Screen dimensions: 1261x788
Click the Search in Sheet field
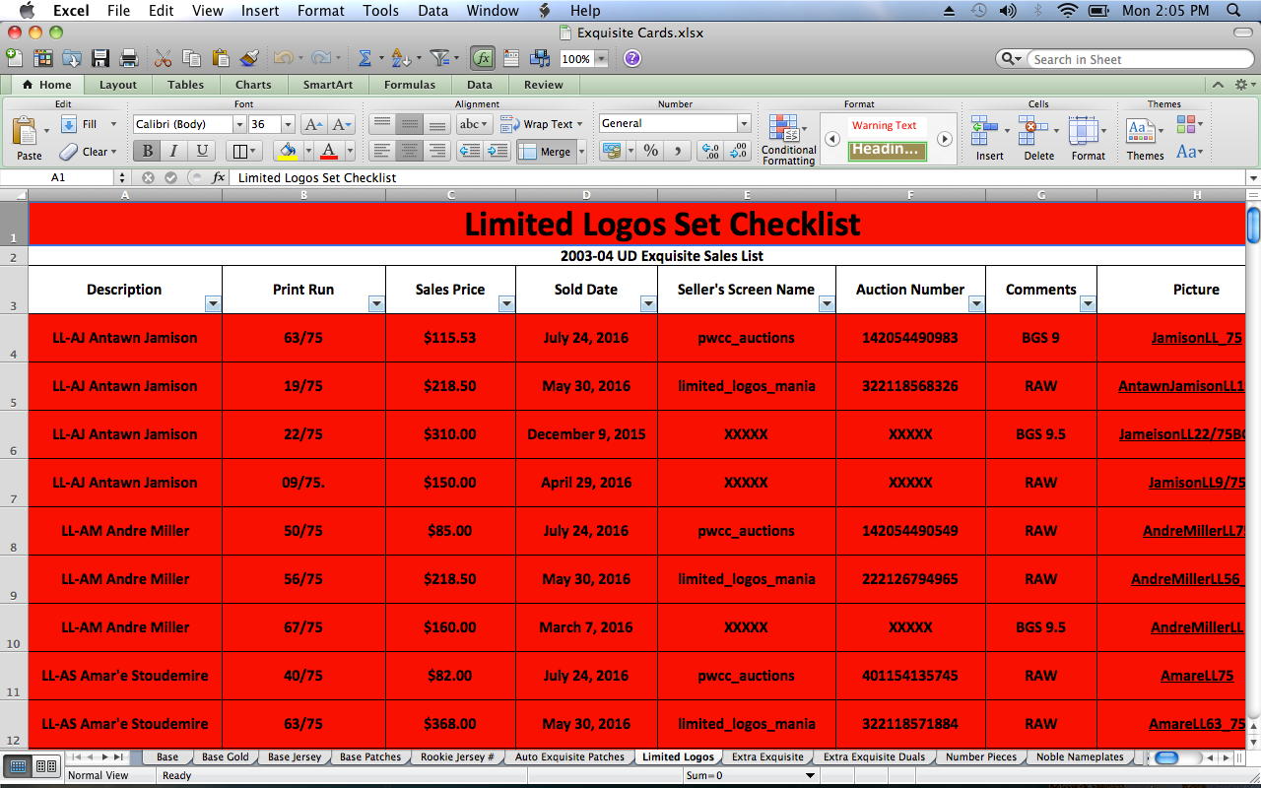tap(1138, 59)
